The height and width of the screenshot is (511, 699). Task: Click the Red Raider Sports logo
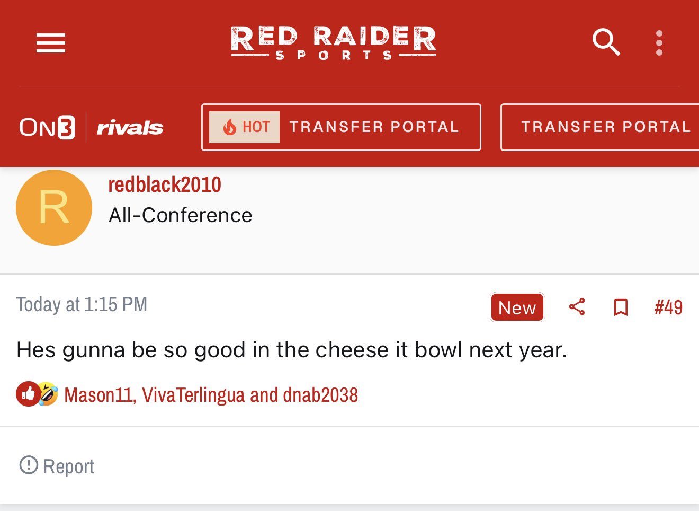coord(334,42)
